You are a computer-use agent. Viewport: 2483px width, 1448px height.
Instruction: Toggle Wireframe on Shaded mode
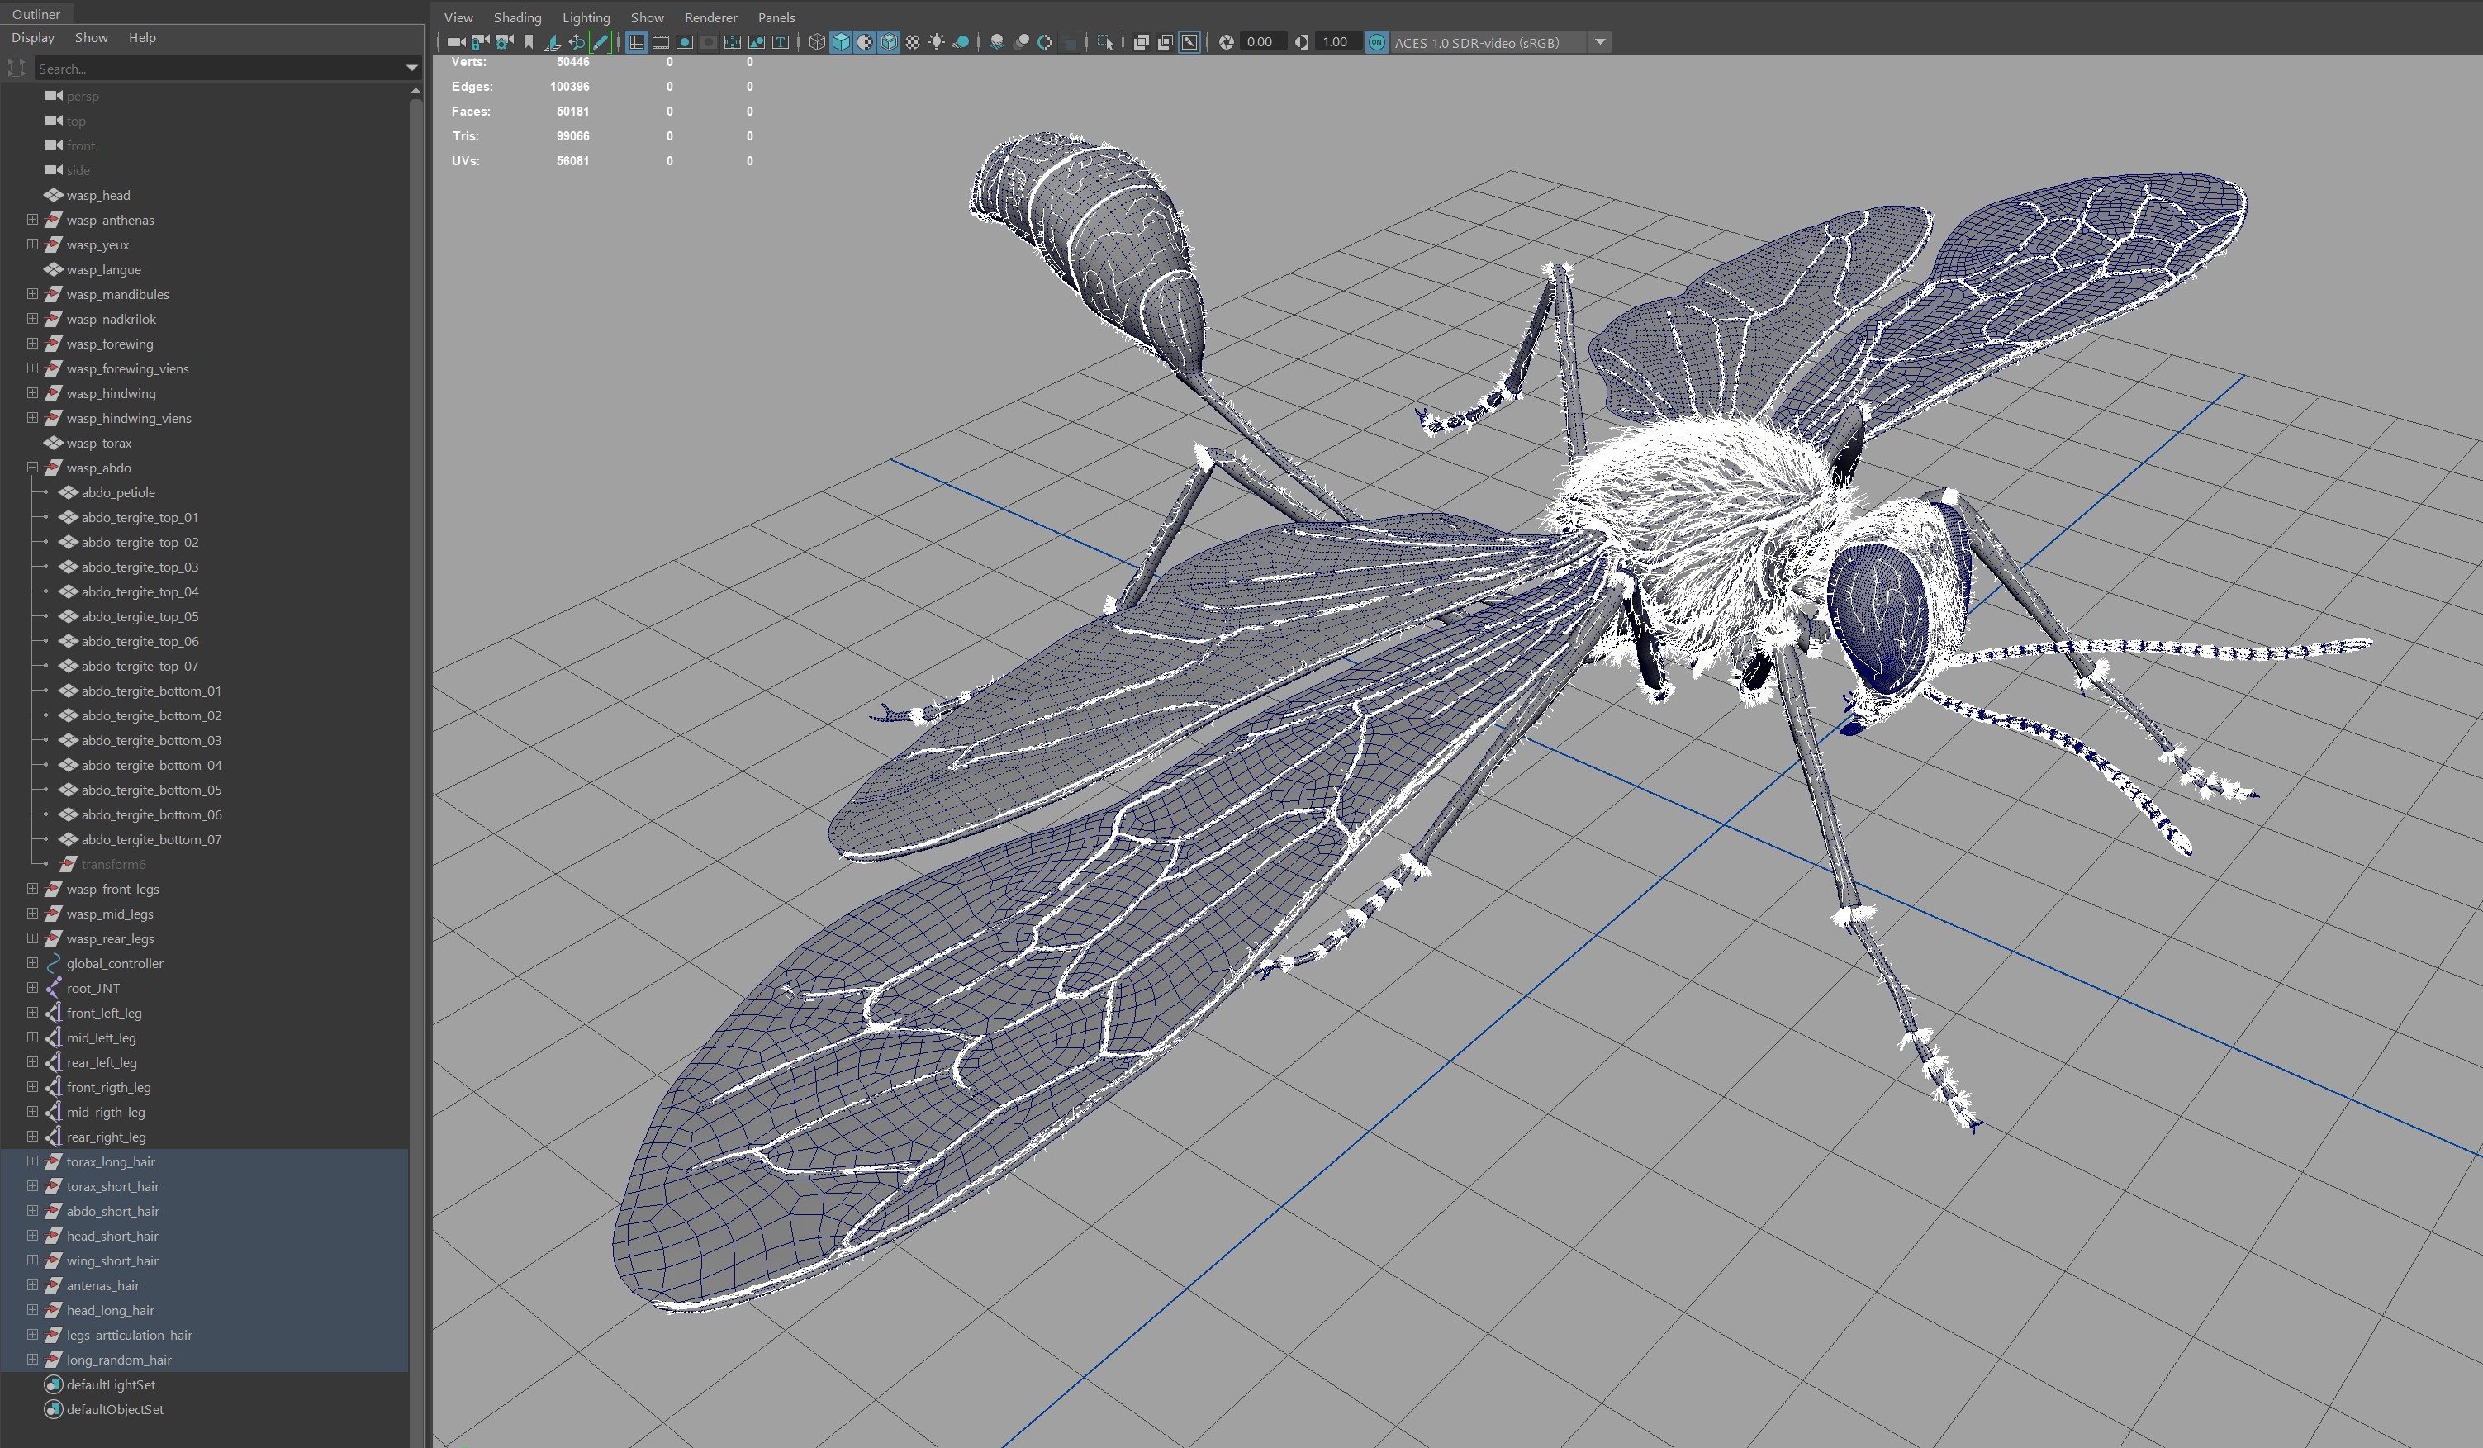coord(889,42)
